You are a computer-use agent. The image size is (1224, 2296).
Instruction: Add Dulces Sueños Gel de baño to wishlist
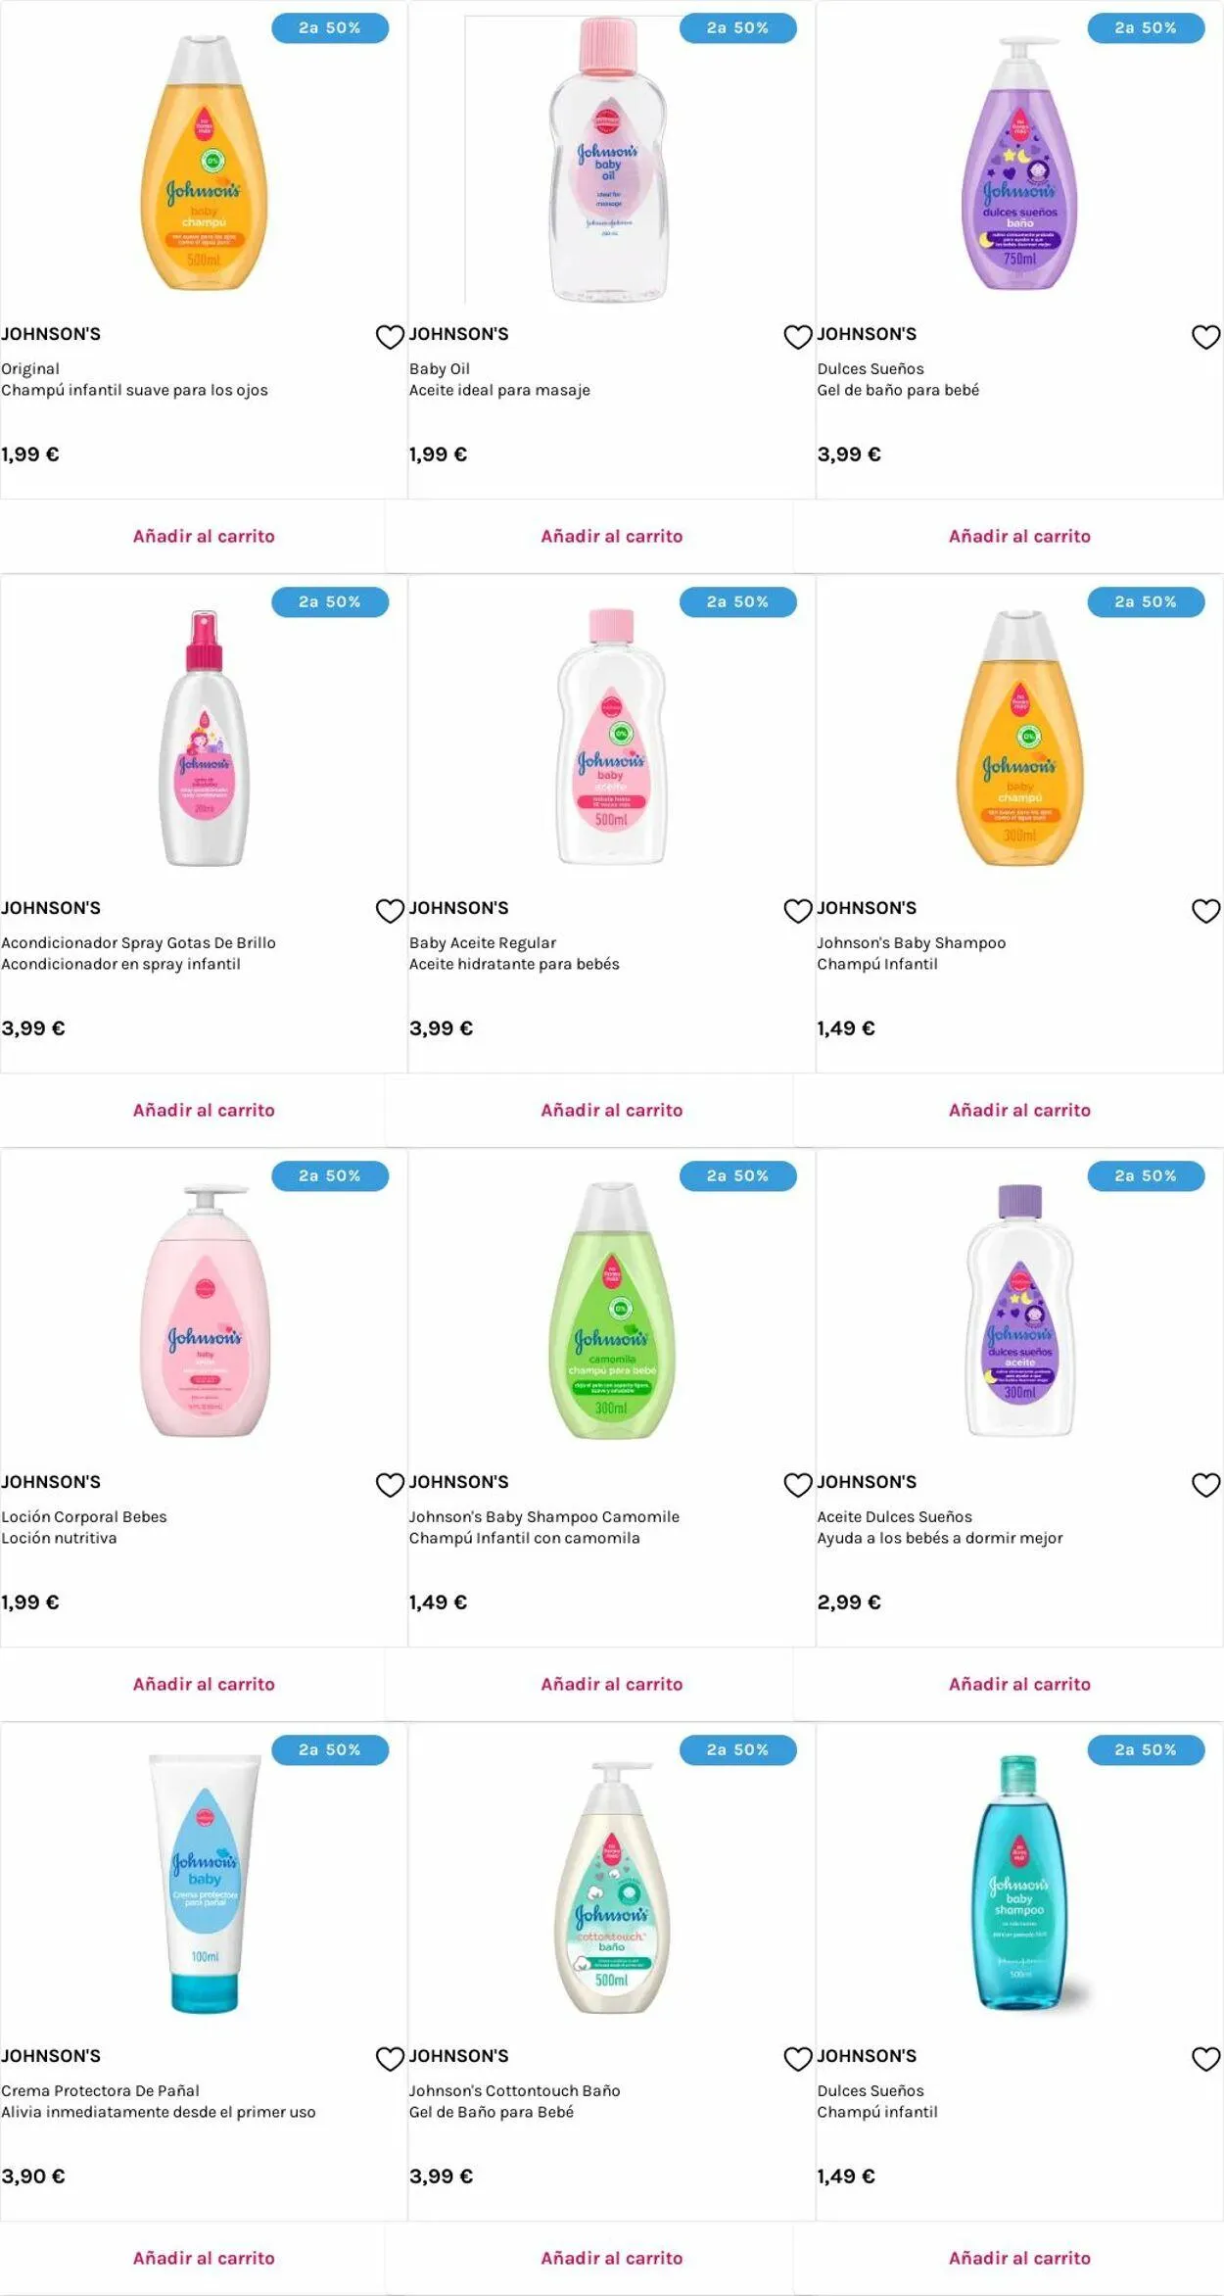click(1205, 337)
